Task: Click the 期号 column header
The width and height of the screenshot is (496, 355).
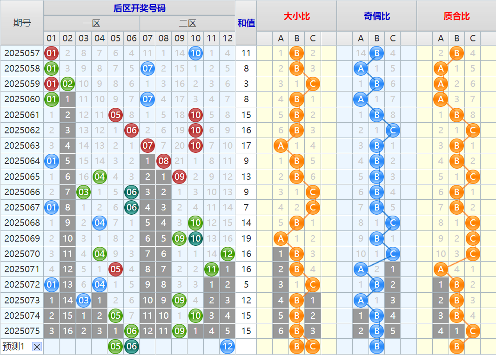Action: tap(22, 23)
